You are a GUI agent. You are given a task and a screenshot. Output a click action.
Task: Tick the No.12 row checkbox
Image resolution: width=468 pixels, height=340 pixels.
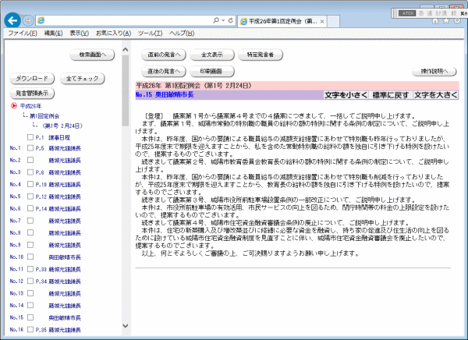[30, 281]
